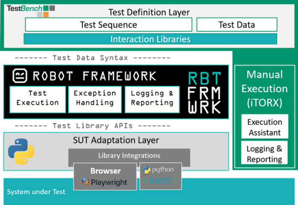
Task: Click the Interaction Libraries bar
Action: click(150, 39)
